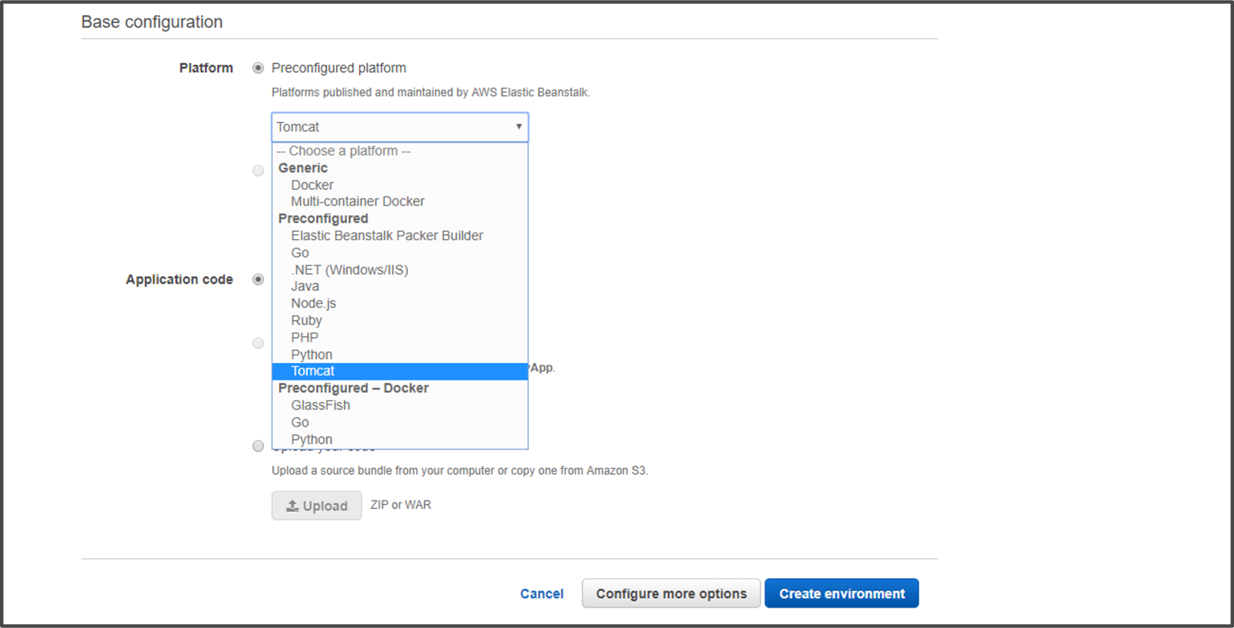Click the Base configuration heading

[x=152, y=22]
